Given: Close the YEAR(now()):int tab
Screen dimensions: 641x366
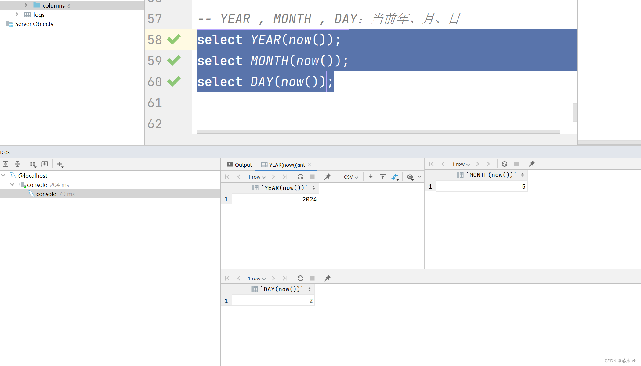Looking at the screenshot, I should pos(310,164).
